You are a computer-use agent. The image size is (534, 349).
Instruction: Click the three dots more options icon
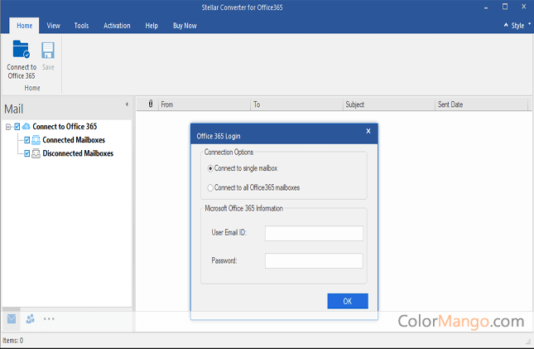49,319
